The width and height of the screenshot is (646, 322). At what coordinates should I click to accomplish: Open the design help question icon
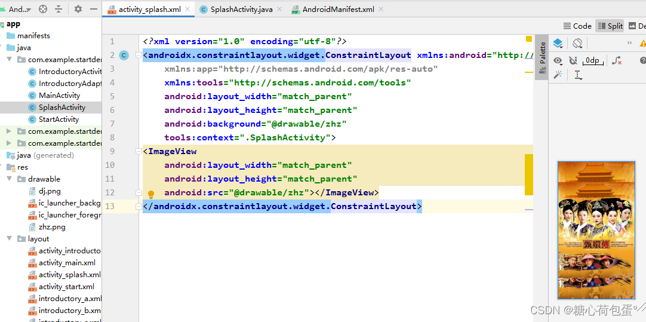pos(642,61)
